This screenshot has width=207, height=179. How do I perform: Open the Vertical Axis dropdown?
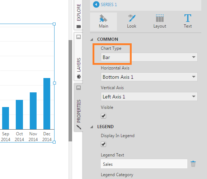[149, 97]
